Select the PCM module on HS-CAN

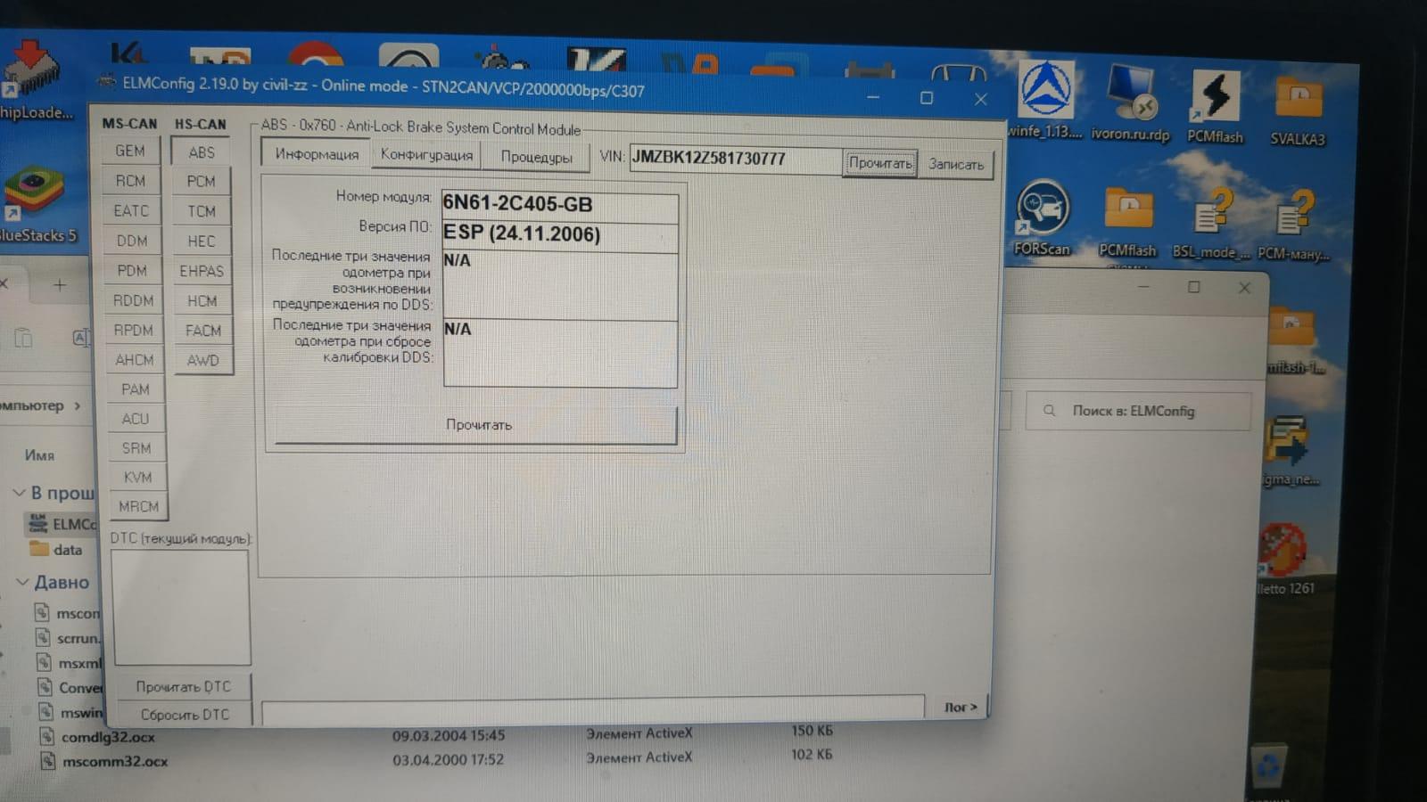pyautogui.click(x=202, y=182)
